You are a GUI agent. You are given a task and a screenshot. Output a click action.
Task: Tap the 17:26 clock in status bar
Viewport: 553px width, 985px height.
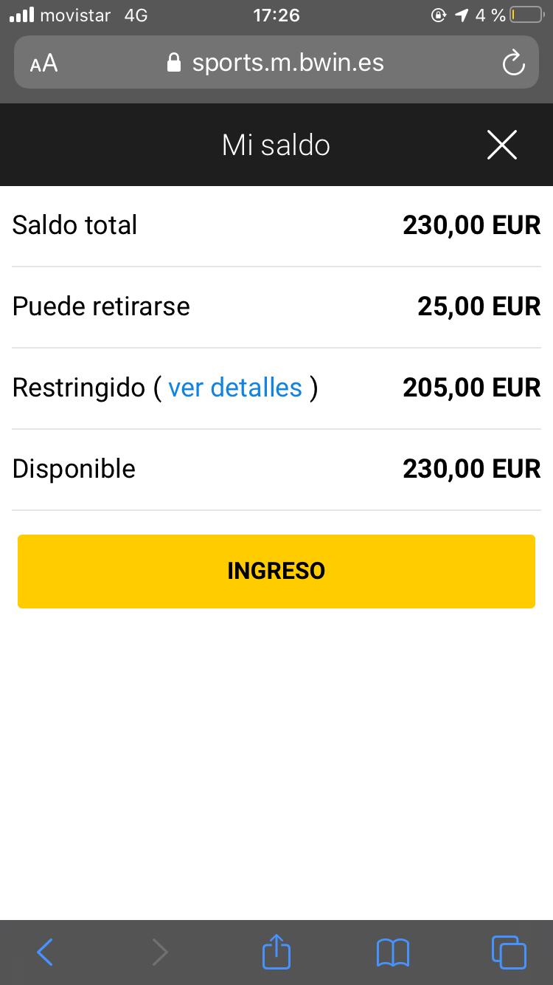[x=276, y=16]
